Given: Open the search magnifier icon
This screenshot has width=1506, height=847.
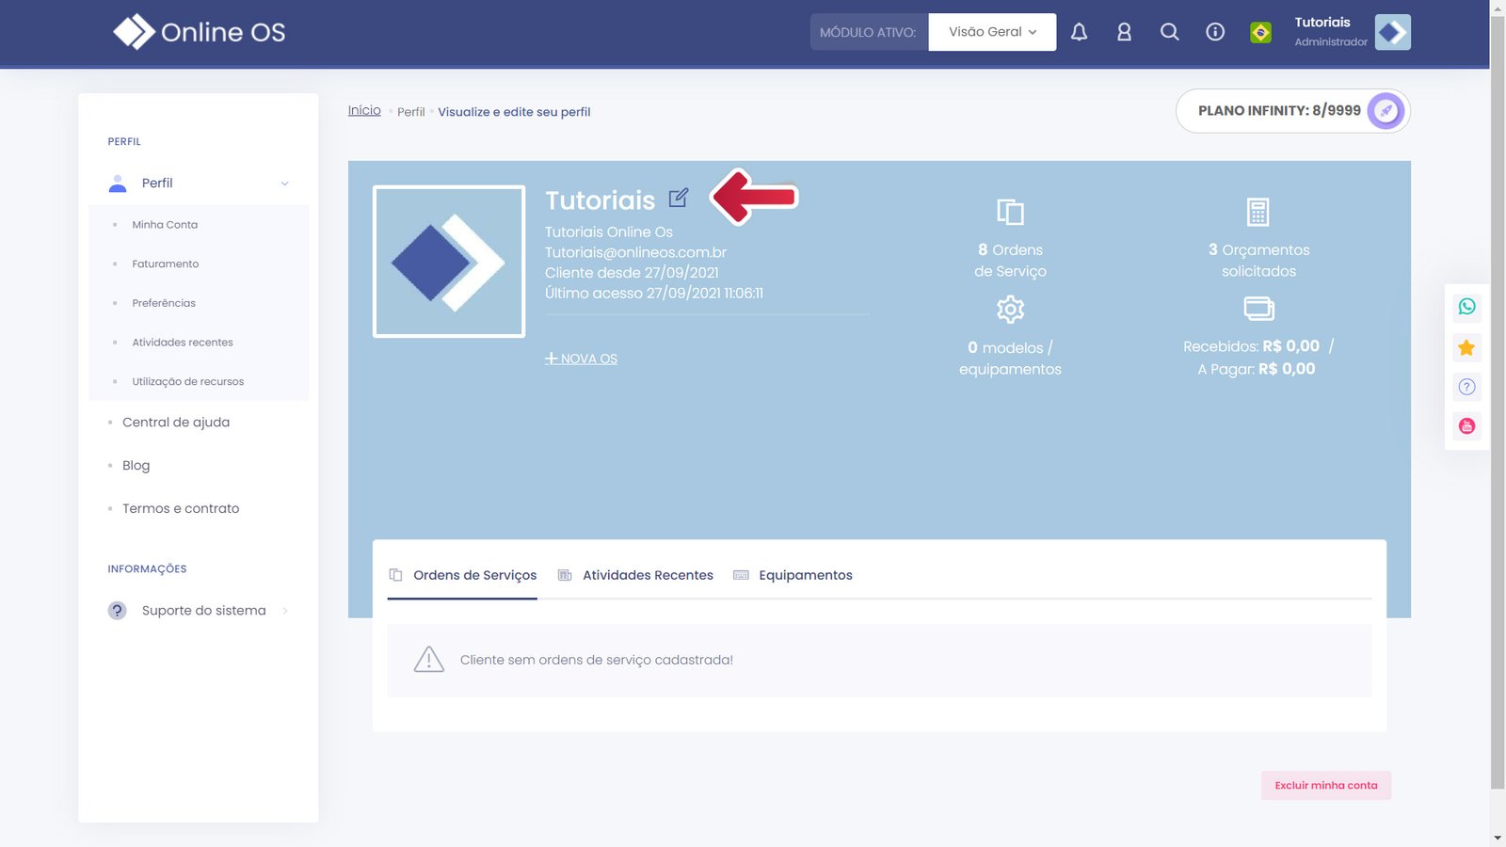Looking at the screenshot, I should pyautogui.click(x=1169, y=32).
